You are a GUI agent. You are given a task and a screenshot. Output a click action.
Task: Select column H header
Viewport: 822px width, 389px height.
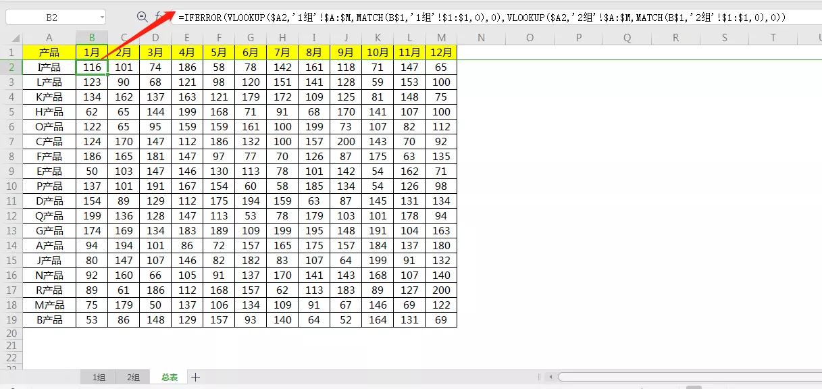282,38
